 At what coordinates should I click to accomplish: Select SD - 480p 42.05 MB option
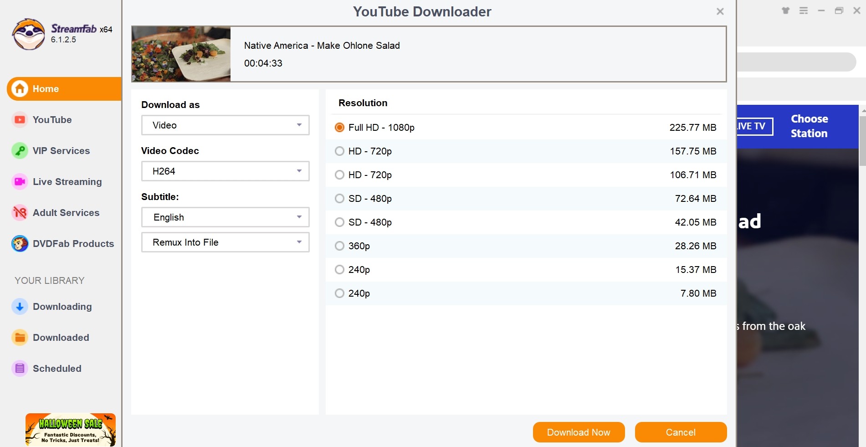526,222
